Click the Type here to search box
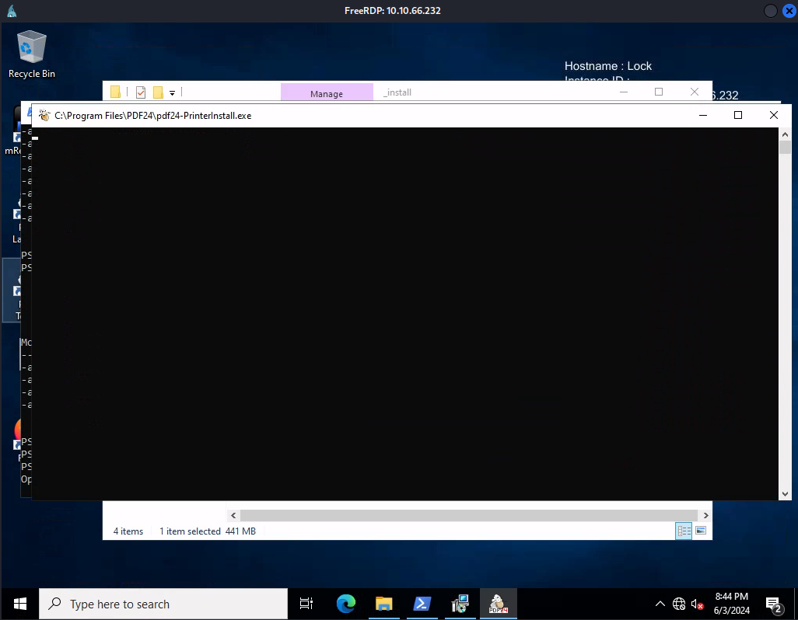 (163, 604)
